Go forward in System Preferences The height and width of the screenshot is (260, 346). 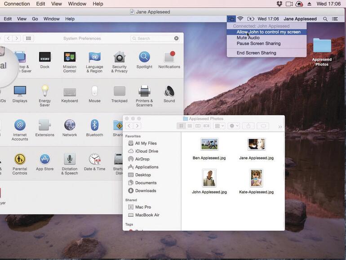coord(17,38)
